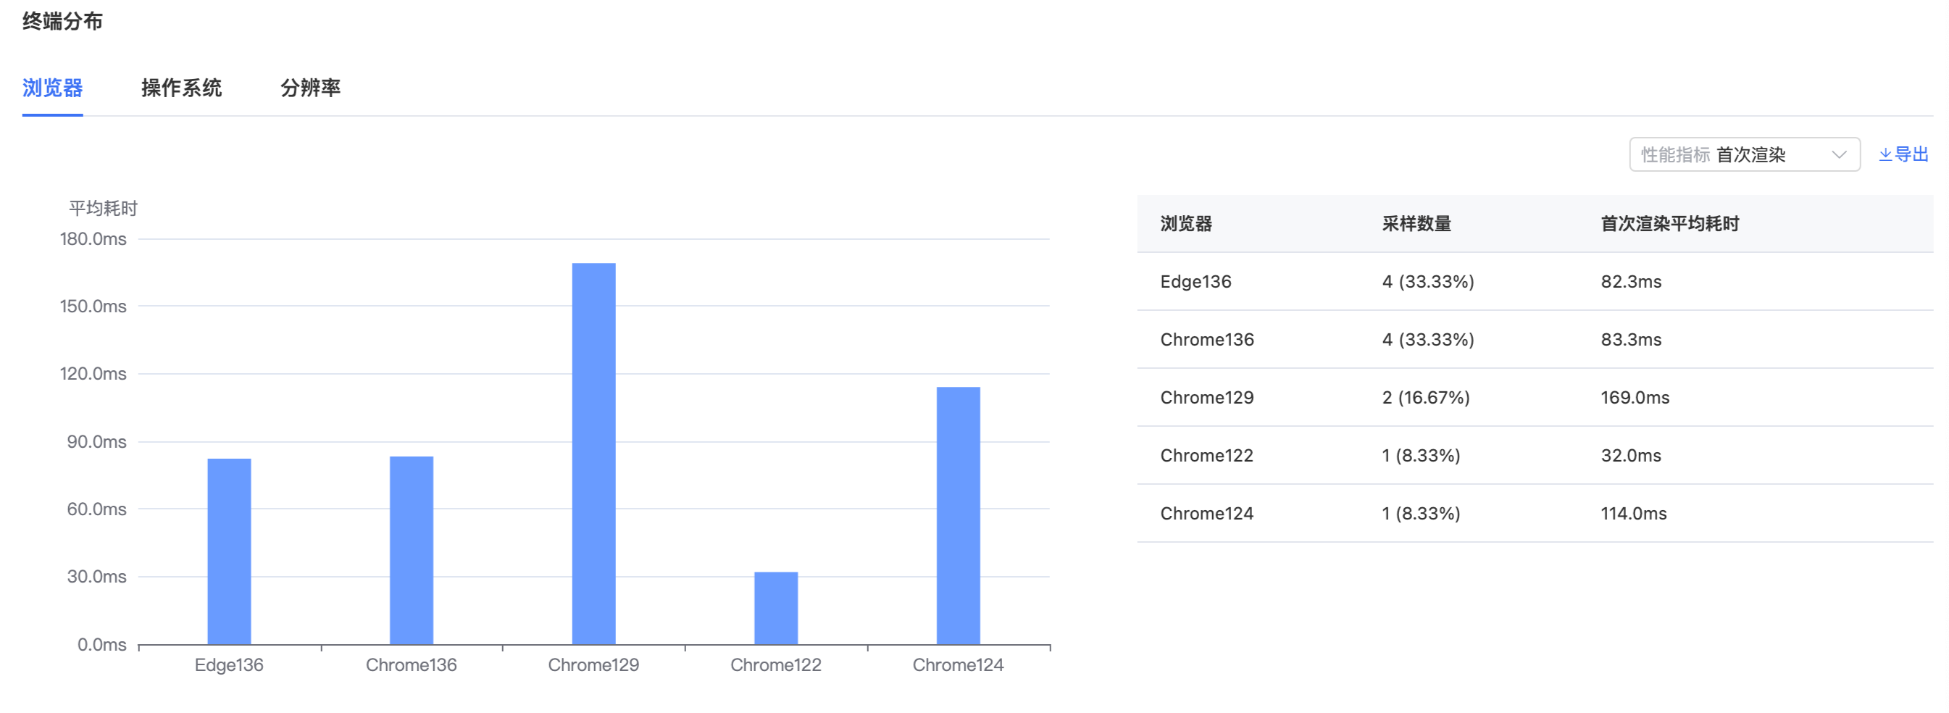1949x713 pixels.
Task: Click the Chrome122 x-axis label
Action: coord(776,664)
